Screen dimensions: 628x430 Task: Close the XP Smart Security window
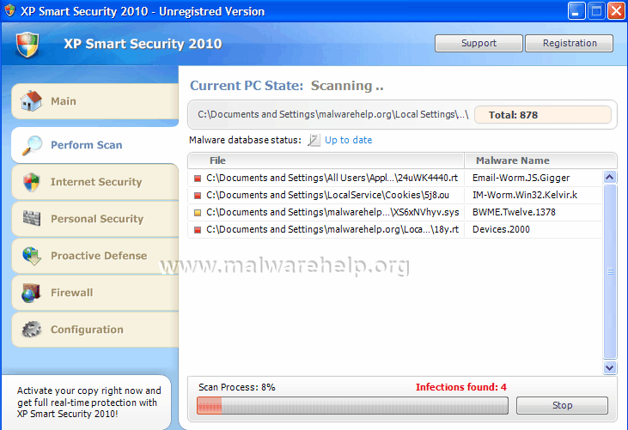pyautogui.click(x=616, y=11)
